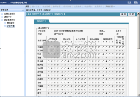The image size is (140, 97).
Task: Set 赵星辰 个性发展 to 不合格
Action: coord(123,79)
